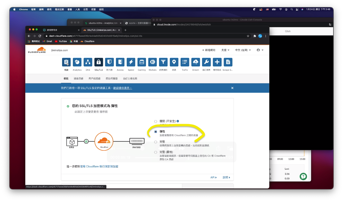Open the Apps (應用程式) plus icon
The image size is (343, 201).
pyautogui.click(x=217, y=62)
